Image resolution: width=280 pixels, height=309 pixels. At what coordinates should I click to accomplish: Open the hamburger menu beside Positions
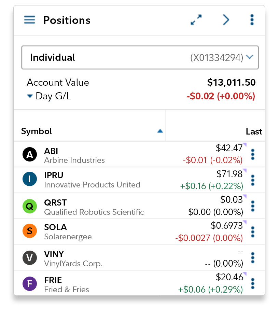30,20
